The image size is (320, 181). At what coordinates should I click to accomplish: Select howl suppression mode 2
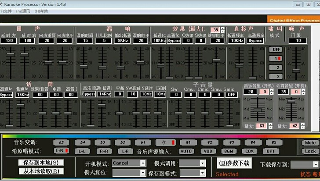tap(276, 67)
